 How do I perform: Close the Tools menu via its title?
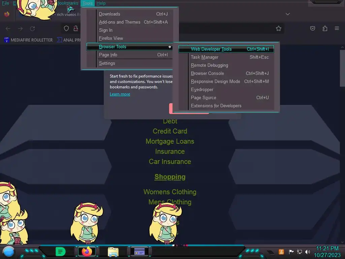coord(88,3)
